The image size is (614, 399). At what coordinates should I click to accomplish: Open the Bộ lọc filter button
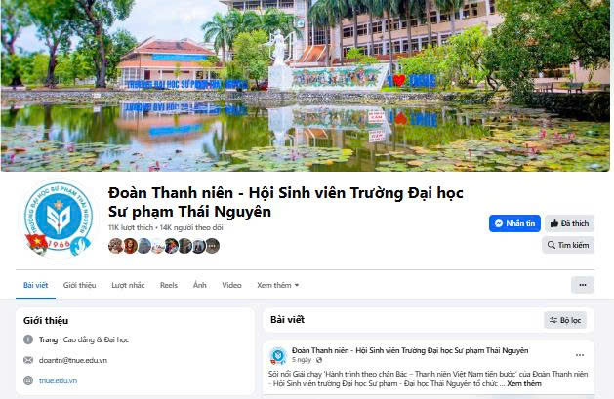pyautogui.click(x=565, y=320)
